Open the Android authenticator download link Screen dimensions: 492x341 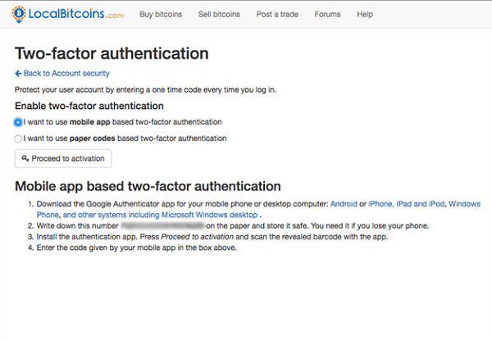344,204
